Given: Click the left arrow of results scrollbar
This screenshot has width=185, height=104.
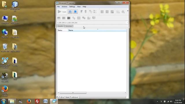Looking at the screenshot, I should click(58, 93).
